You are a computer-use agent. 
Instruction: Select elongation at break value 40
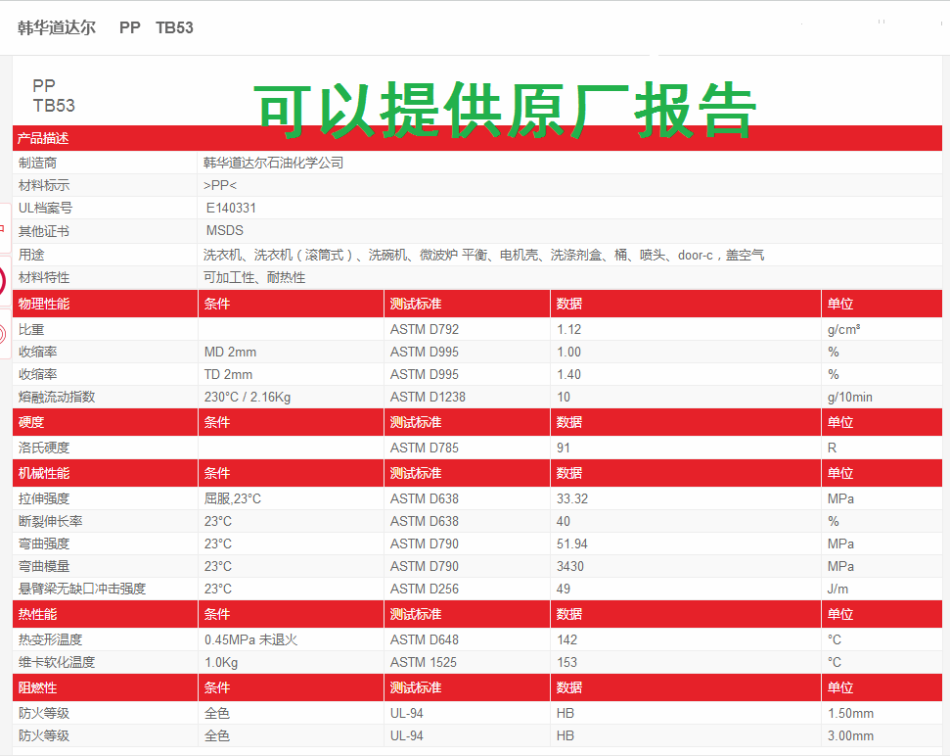pyautogui.click(x=564, y=521)
